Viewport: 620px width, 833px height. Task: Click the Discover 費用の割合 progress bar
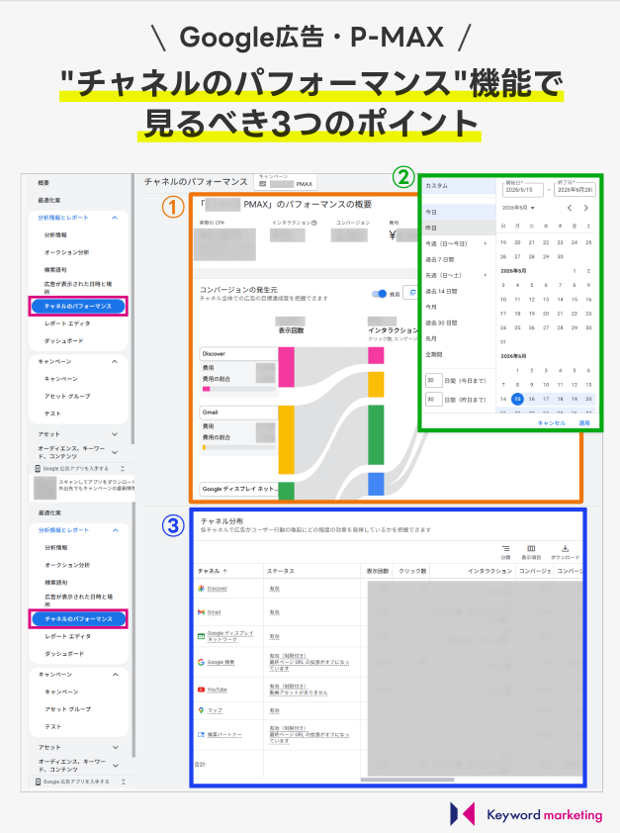pos(239,390)
